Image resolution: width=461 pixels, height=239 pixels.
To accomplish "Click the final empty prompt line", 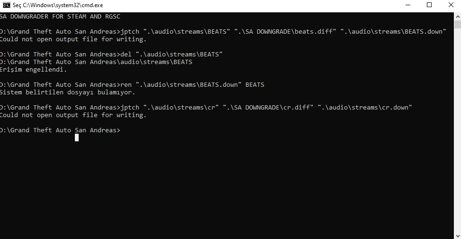I will (x=60, y=130).
